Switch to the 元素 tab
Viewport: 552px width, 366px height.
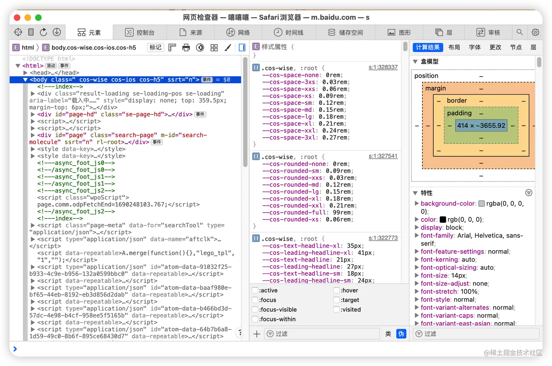[89, 32]
